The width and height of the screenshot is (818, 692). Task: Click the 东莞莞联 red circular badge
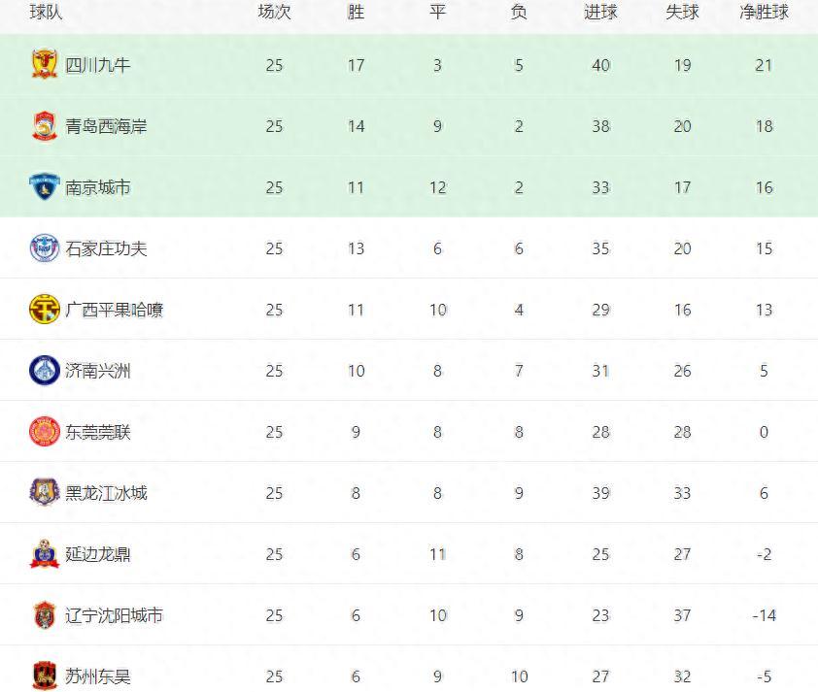(45, 432)
